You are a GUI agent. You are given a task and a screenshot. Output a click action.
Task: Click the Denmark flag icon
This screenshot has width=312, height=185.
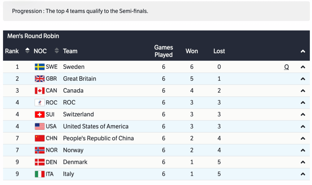tap(40, 162)
